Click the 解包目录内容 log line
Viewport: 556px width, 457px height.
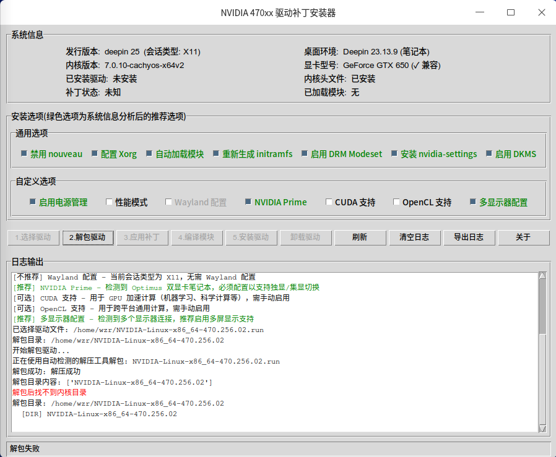[x=113, y=382]
